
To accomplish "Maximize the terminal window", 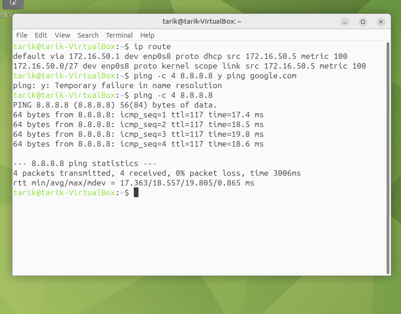I will coord(362,22).
